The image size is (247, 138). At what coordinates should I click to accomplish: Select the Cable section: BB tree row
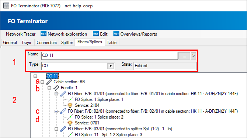pos(69,82)
